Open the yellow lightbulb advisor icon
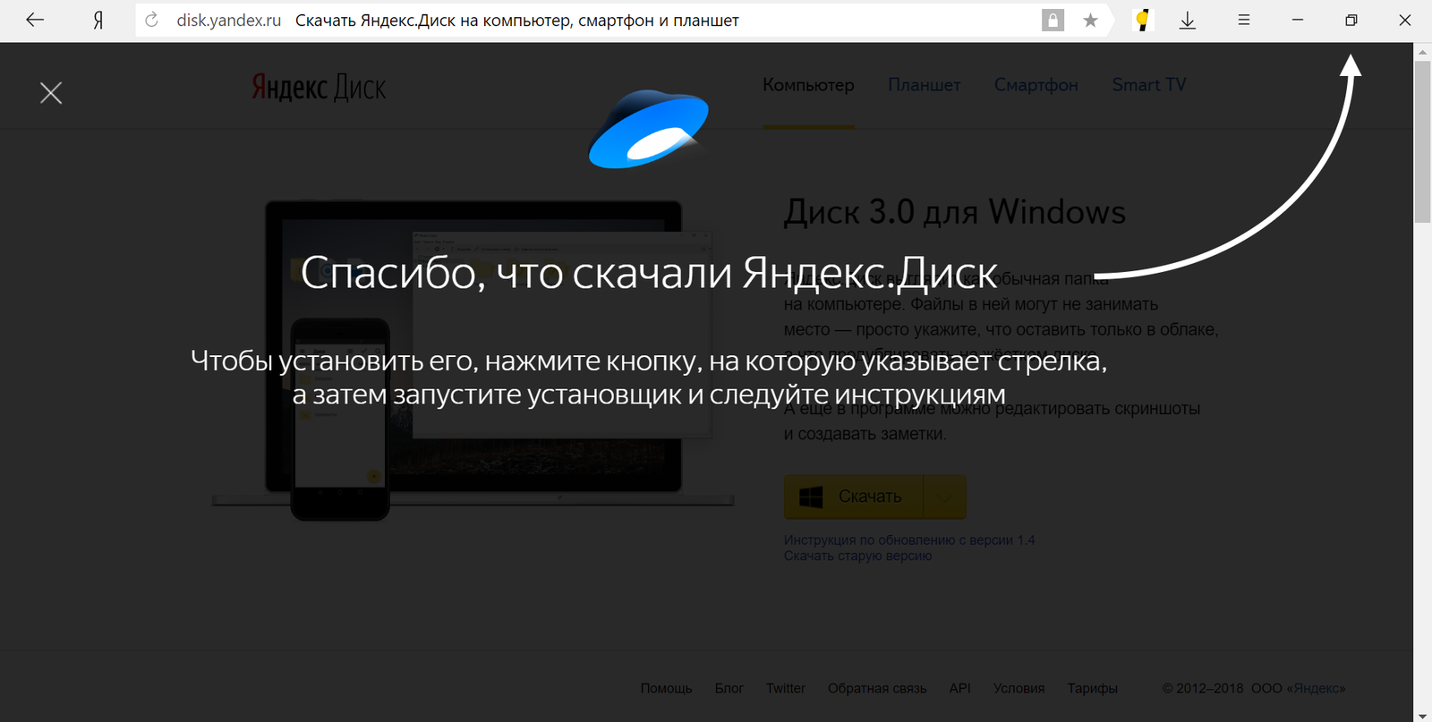This screenshot has height=722, width=1432. 1142,20
